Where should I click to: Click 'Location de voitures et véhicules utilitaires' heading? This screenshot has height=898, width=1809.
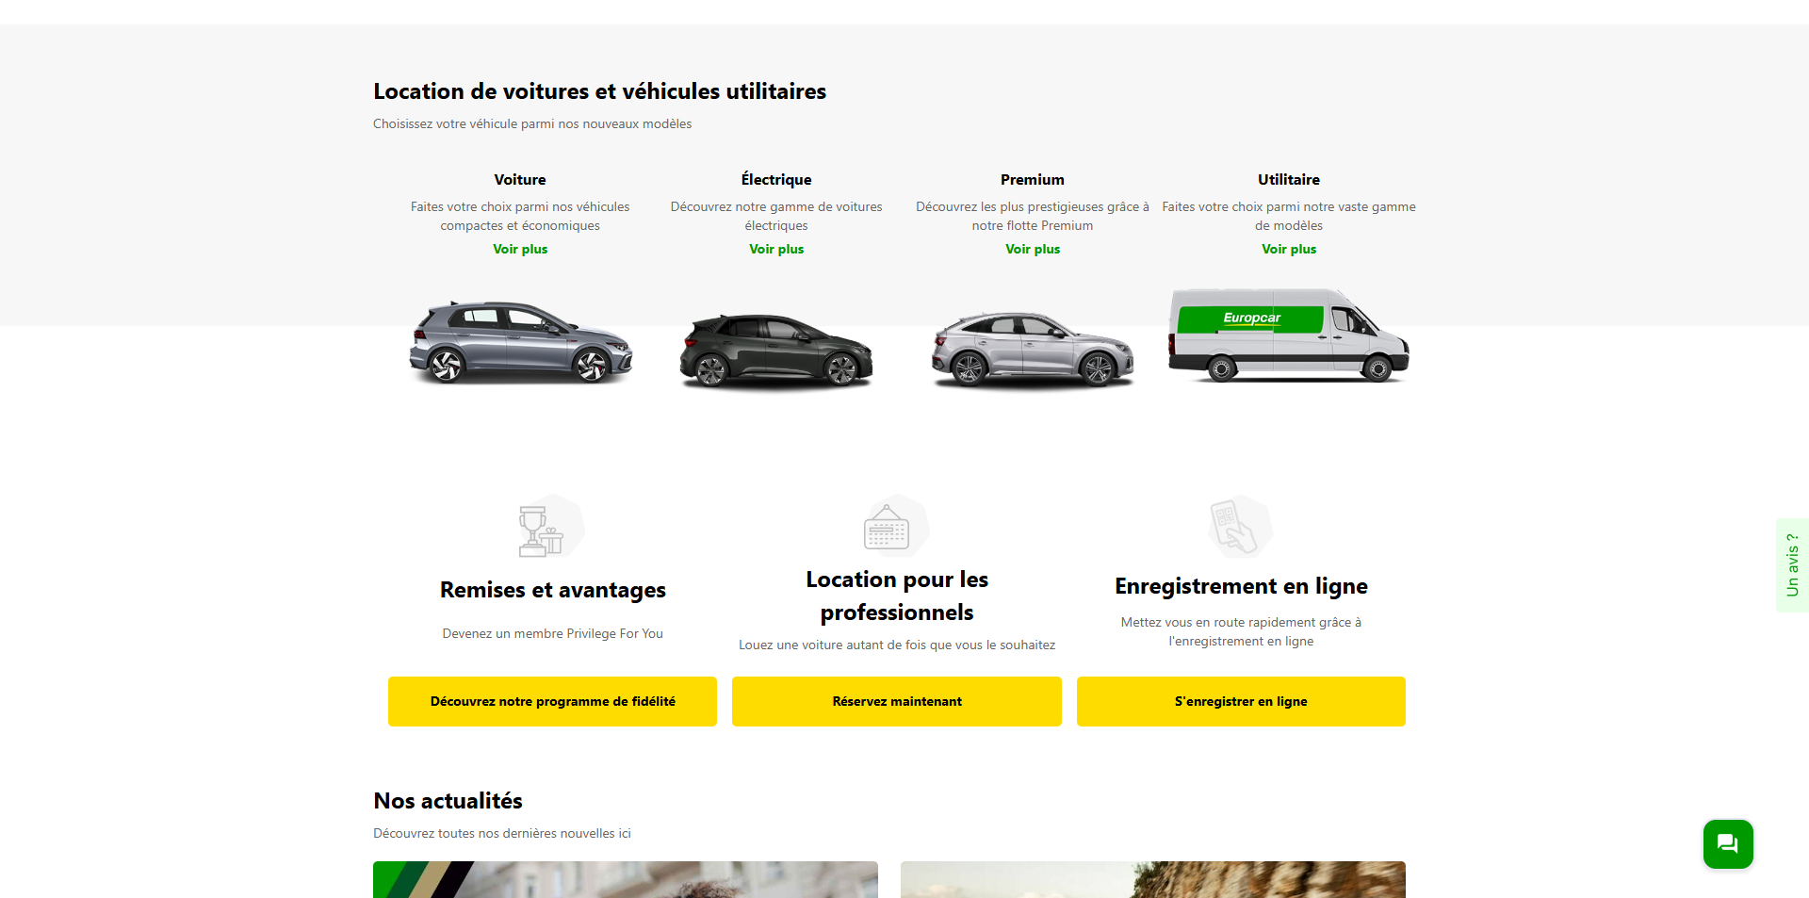click(x=599, y=91)
